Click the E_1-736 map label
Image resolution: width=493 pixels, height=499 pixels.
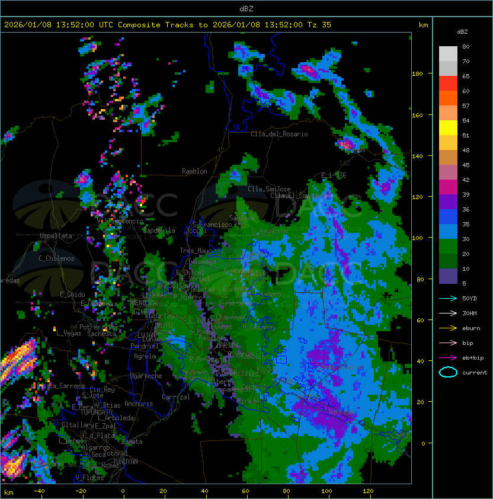coord(334,175)
